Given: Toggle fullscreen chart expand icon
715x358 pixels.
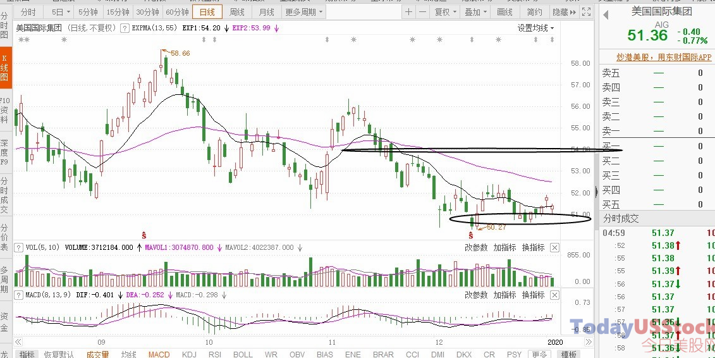Looking at the screenshot, I should (x=587, y=12).
